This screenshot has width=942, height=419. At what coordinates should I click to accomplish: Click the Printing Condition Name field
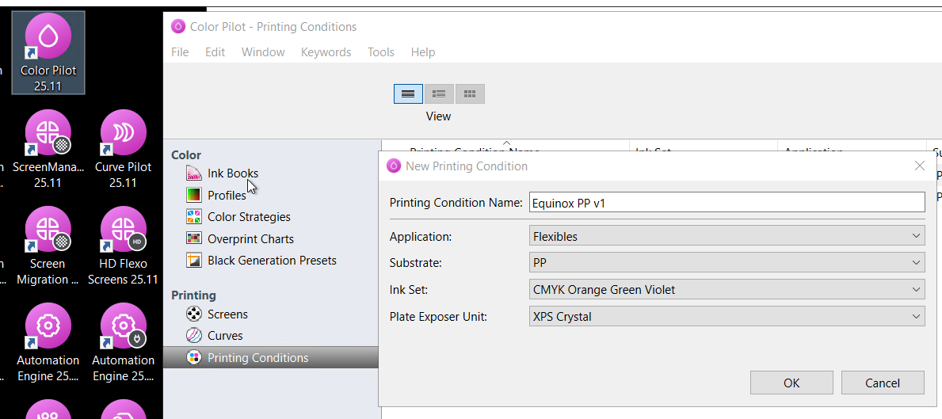point(727,203)
